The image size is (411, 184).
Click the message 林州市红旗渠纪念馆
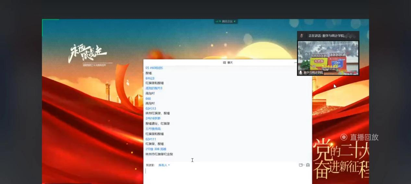click(x=159, y=154)
